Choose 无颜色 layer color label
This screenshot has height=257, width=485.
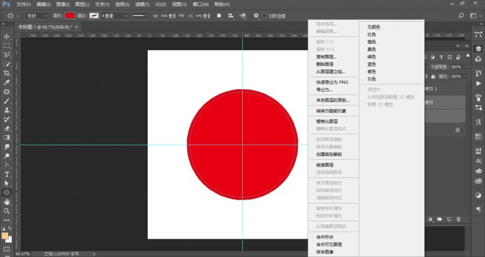pos(374,27)
